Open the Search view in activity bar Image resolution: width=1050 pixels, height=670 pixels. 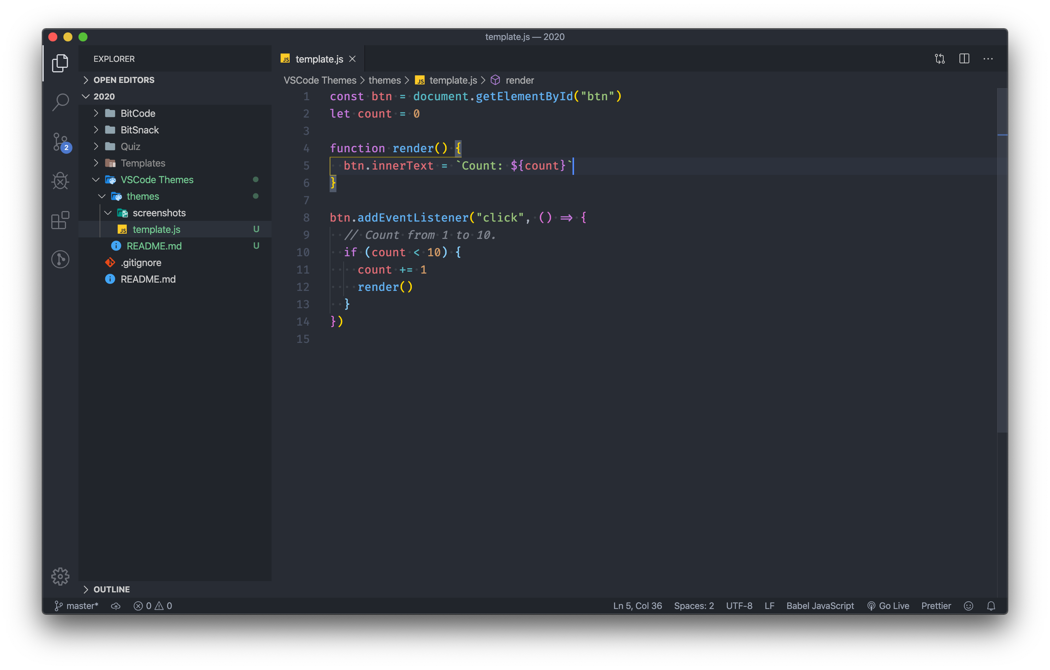click(60, 102)
